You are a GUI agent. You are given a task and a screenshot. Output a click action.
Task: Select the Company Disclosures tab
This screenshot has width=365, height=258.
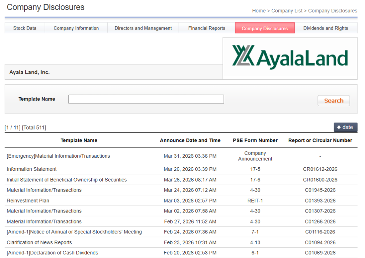pyautogui.click(x=264, y=28)
